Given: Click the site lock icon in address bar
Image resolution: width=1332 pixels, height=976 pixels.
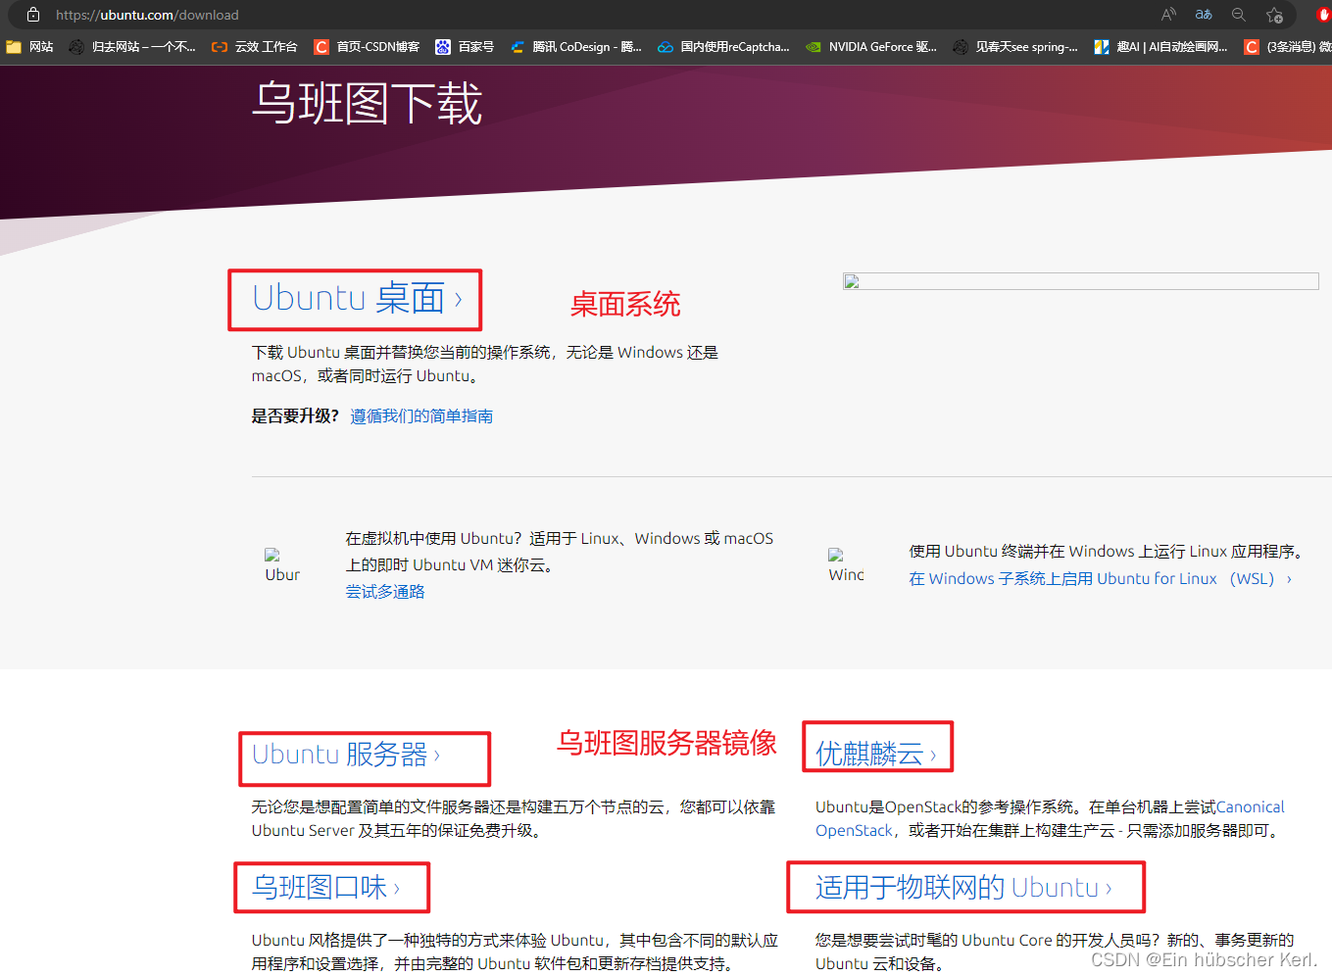Looking at the screenshot, I should (33, 15).
